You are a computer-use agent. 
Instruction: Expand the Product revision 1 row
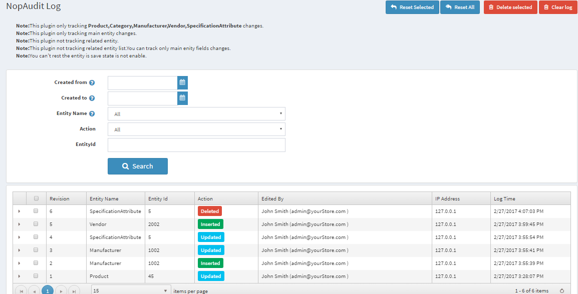pos(19,276)
